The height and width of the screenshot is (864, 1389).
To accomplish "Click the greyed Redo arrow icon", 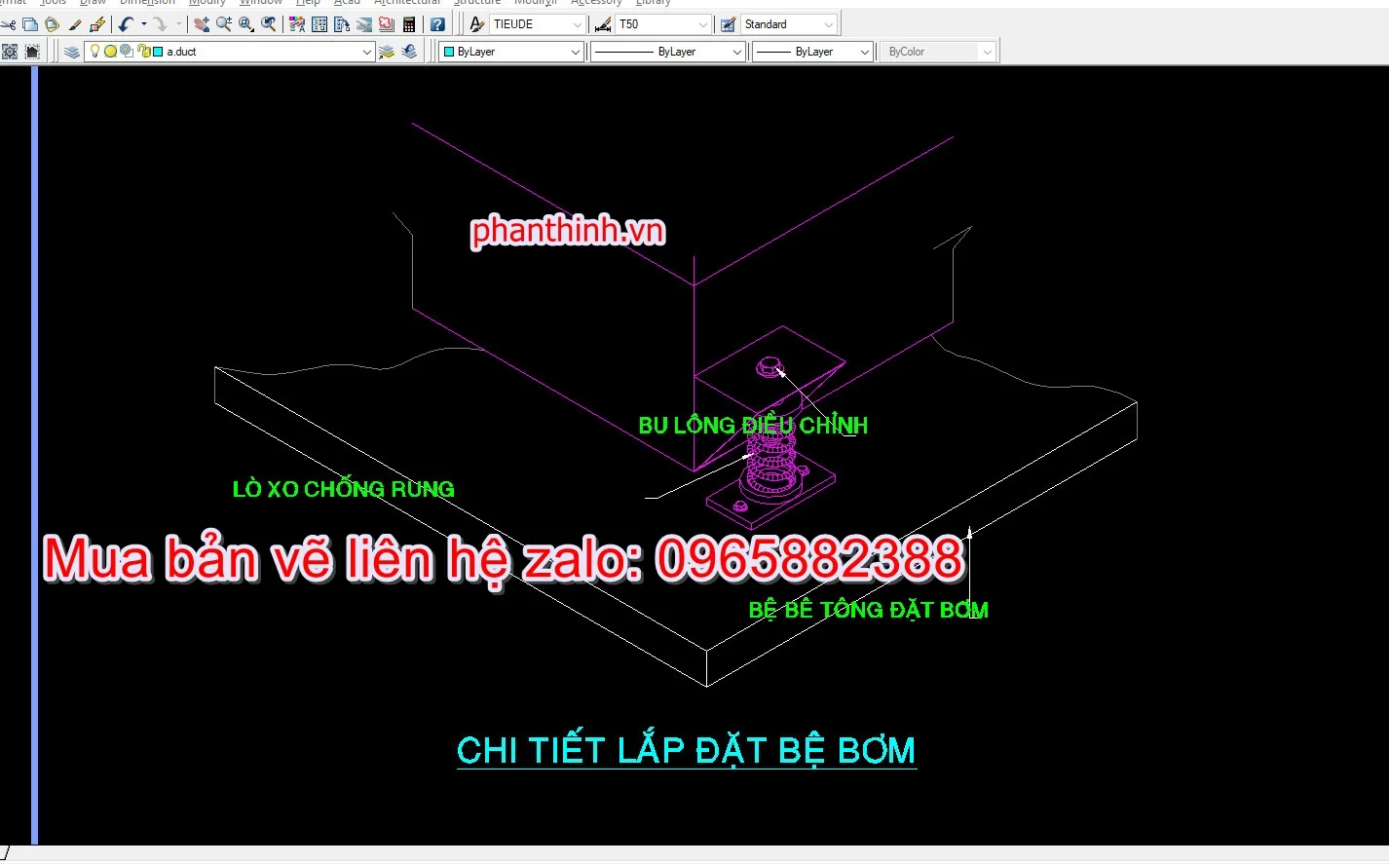I will click(161, 24).
